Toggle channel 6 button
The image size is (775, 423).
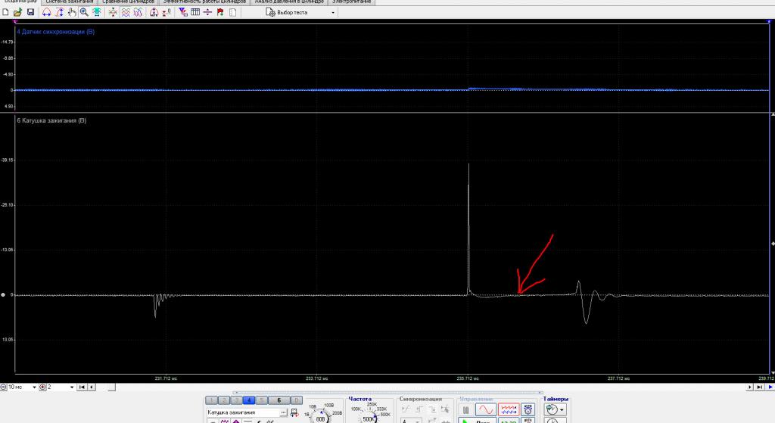(x=279, y=400)
